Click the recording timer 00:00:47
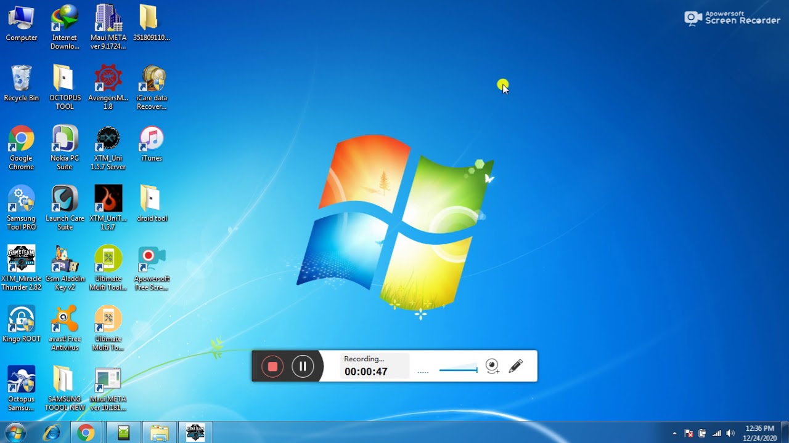The height and width of the screenshot is (443, 789). tap(366, 372)
